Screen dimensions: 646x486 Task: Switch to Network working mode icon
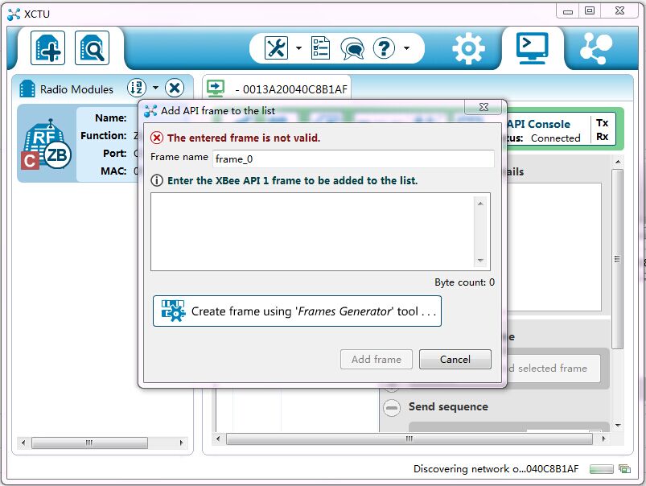tap(596, 48)
